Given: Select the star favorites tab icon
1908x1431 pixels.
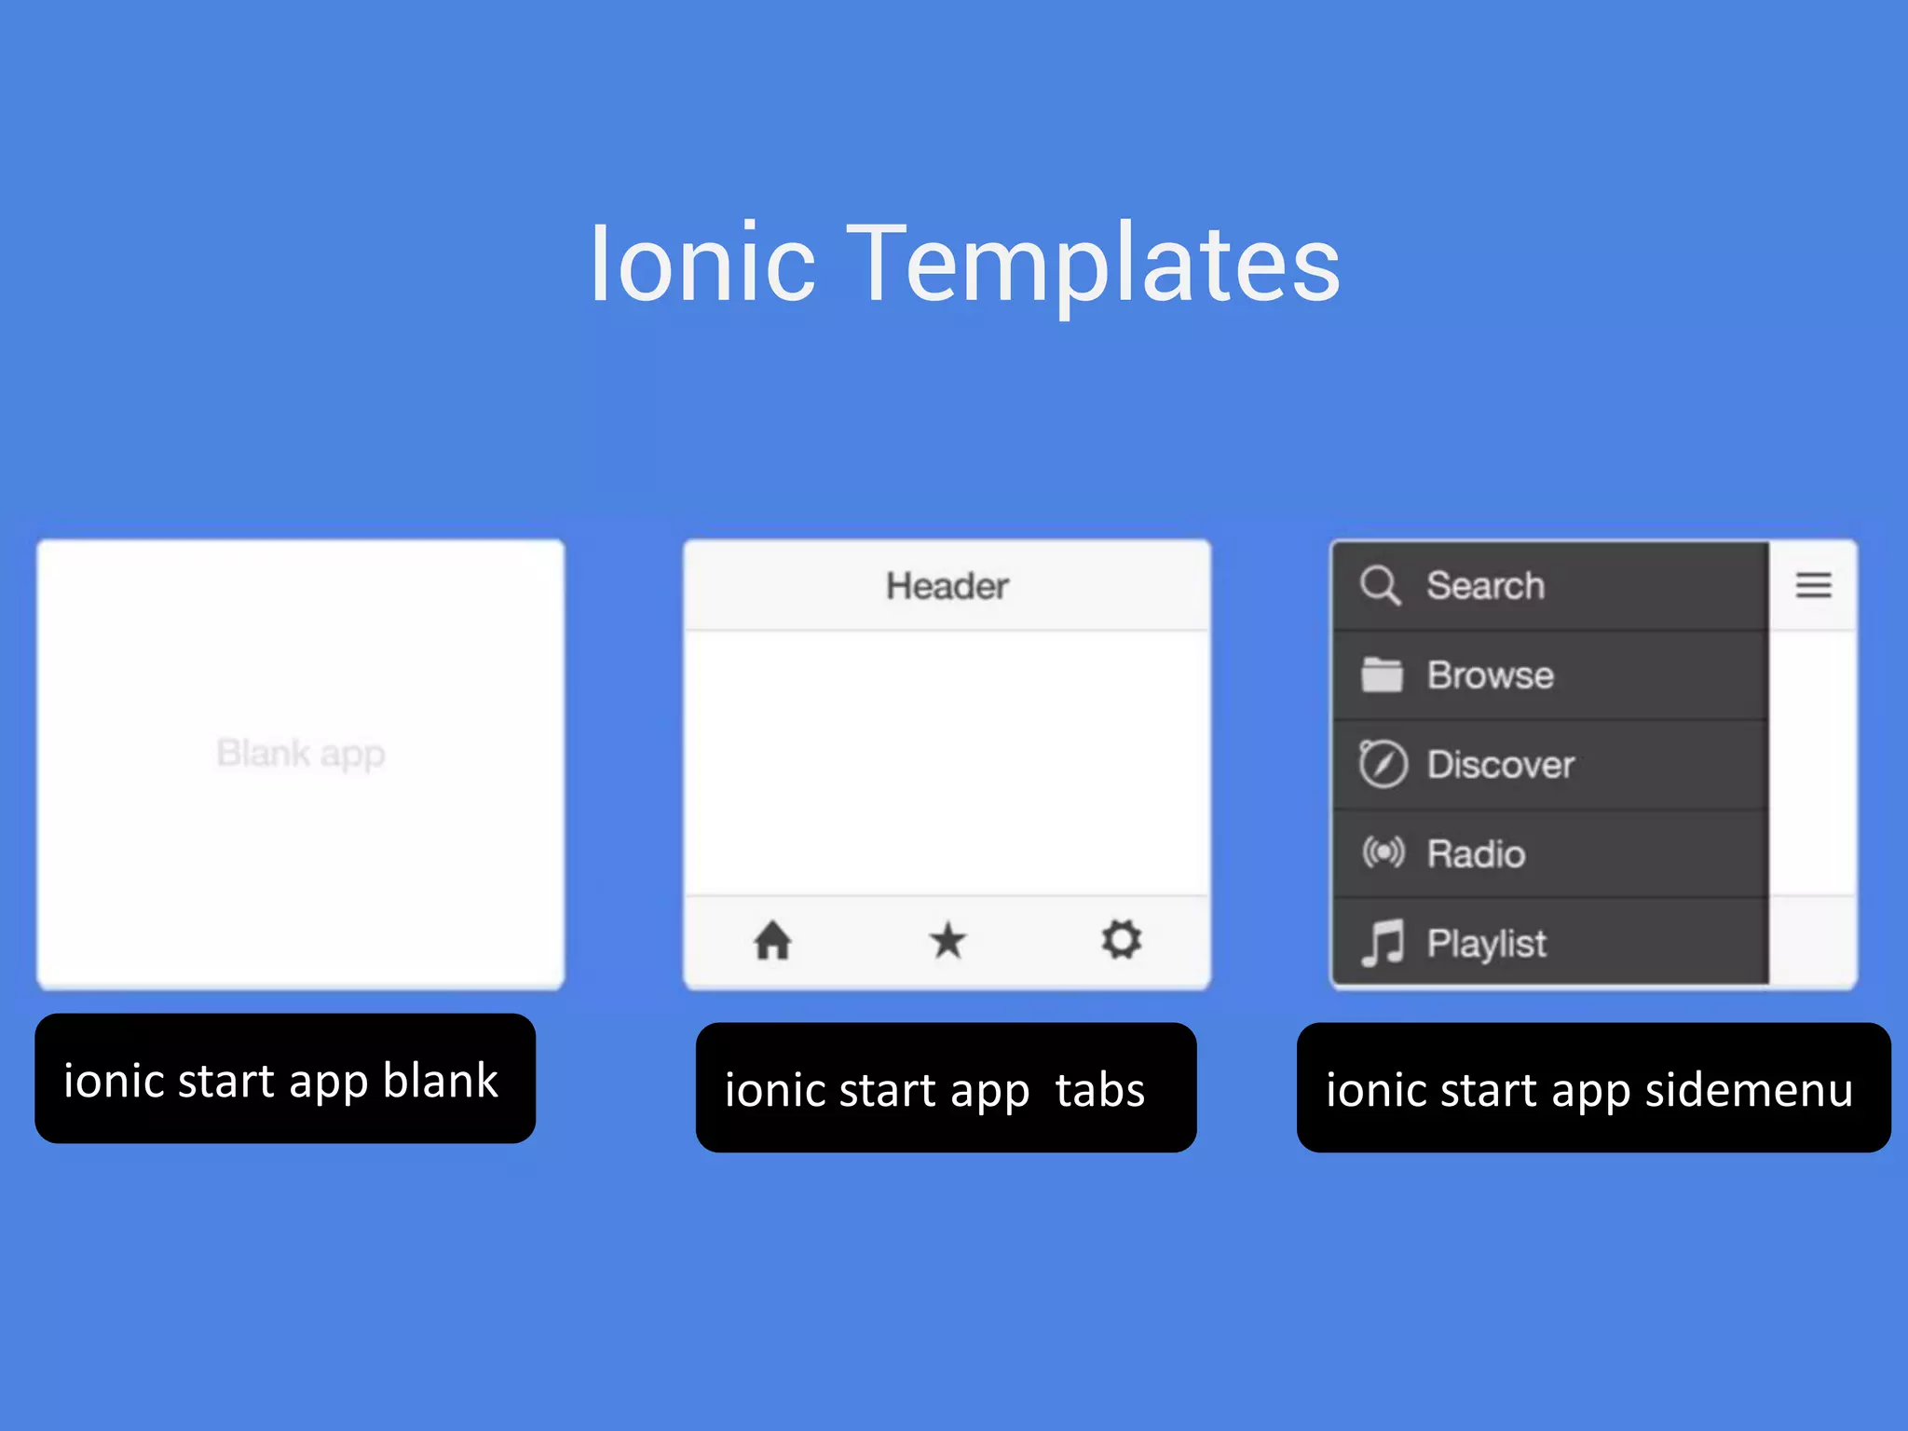Looking at the screenshot, I should coord(947,940).
